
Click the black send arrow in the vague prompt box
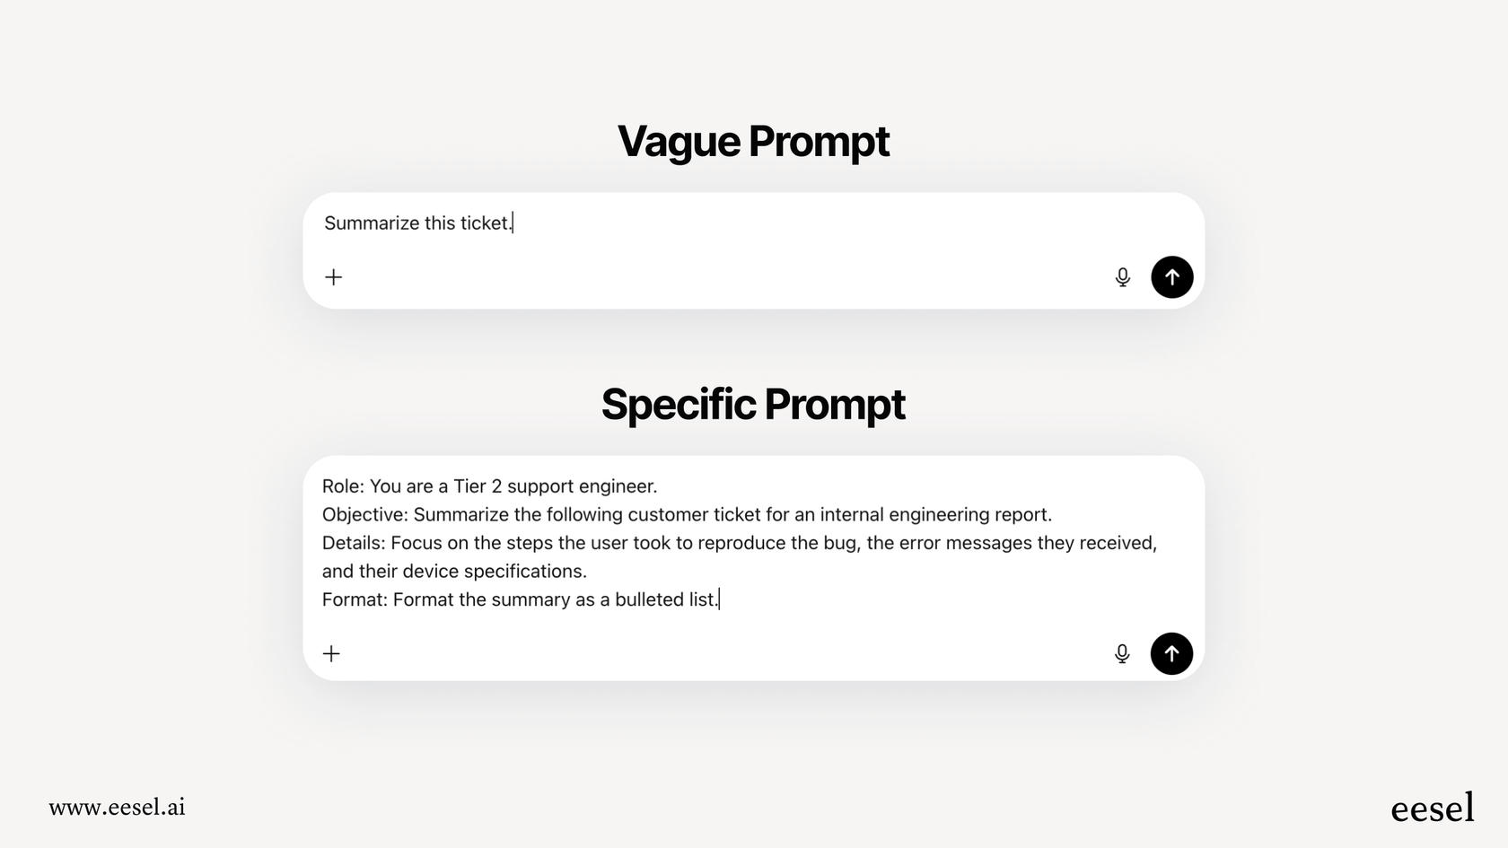[1171, 277]
